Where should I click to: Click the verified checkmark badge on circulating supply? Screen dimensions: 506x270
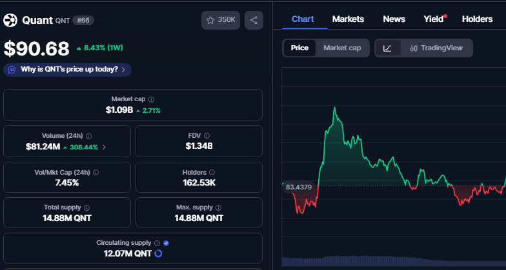pos(166,243)
